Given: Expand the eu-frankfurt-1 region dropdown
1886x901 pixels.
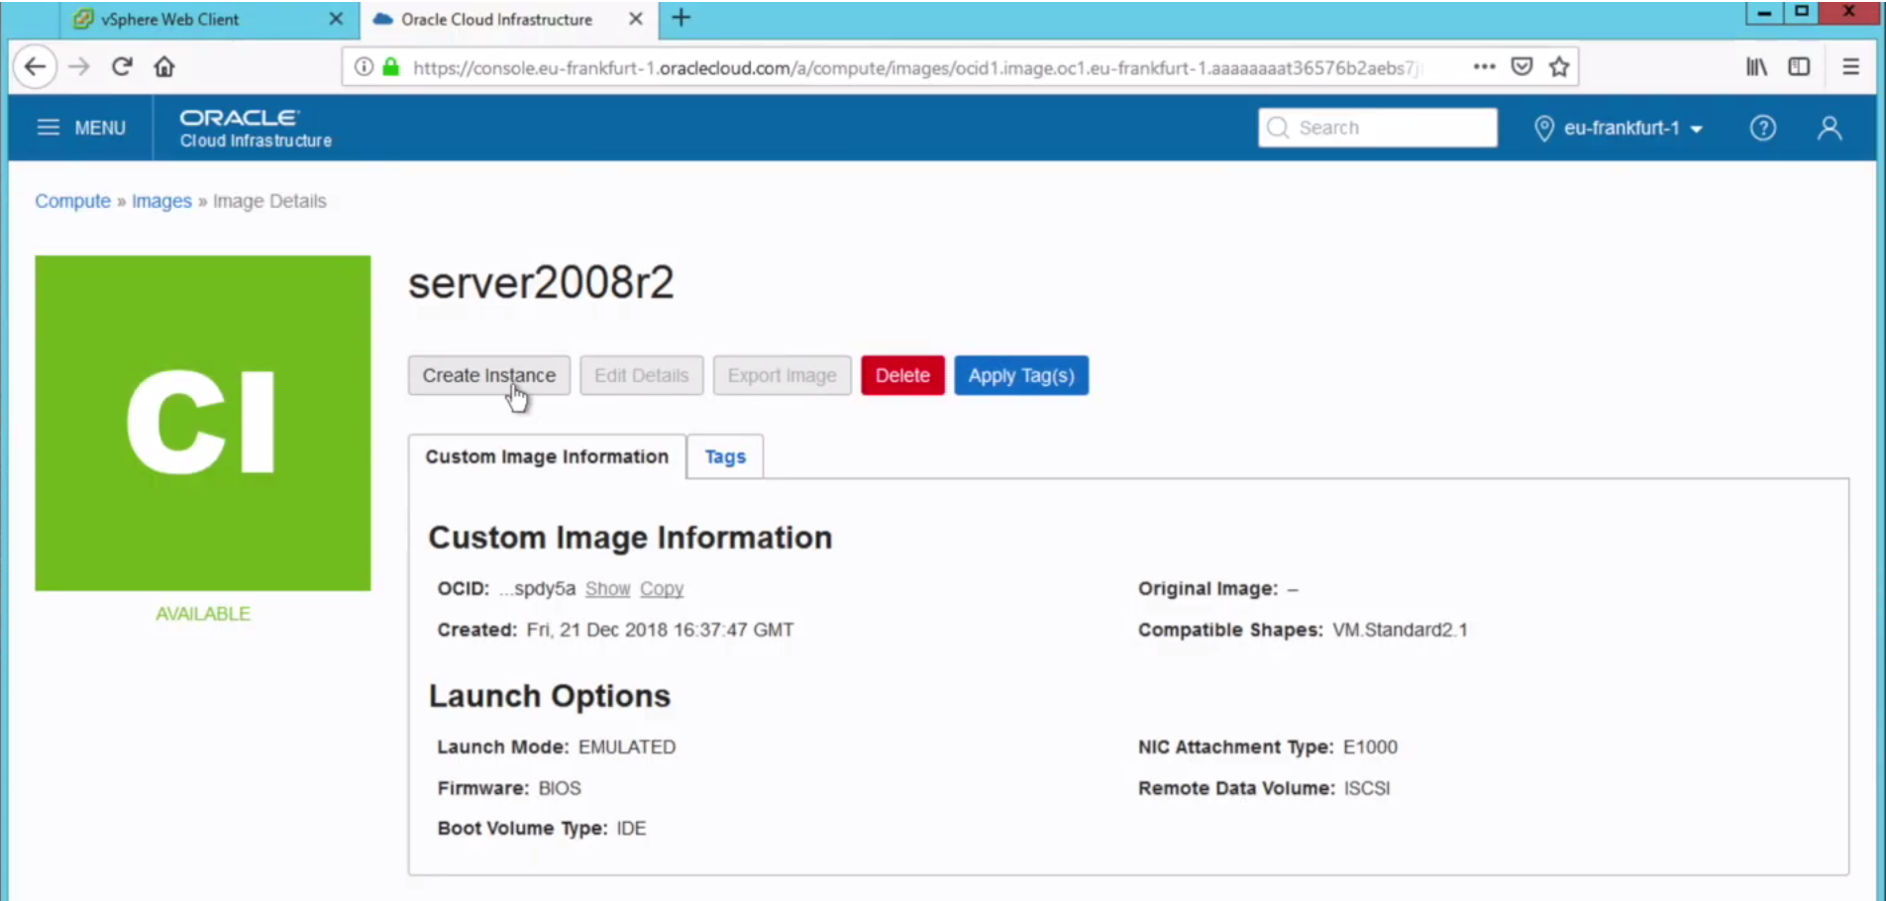Looking at the screenshot, I should tap(1619, 128).
